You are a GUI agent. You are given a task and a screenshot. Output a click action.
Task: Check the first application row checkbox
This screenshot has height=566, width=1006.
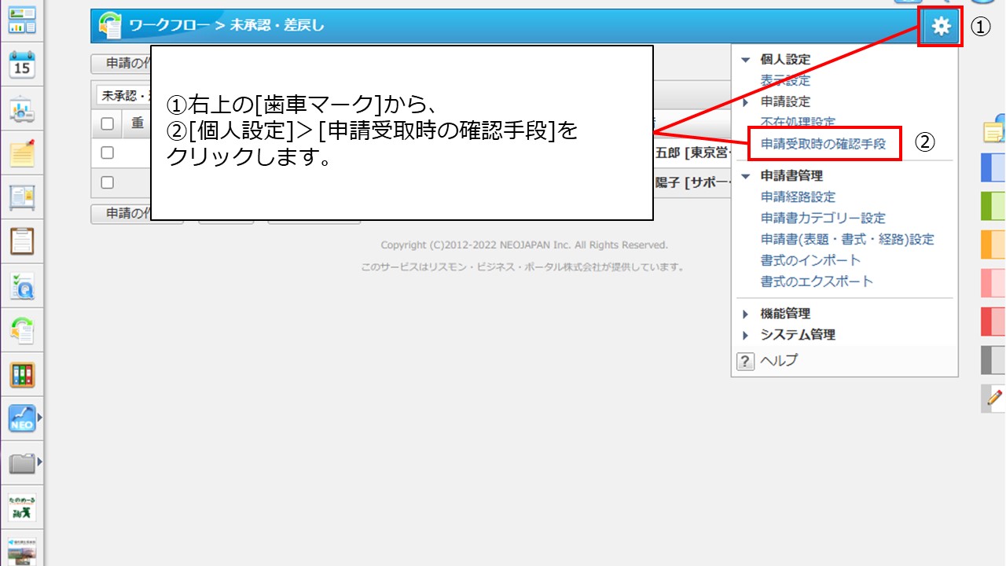click(x=108, y=153)
